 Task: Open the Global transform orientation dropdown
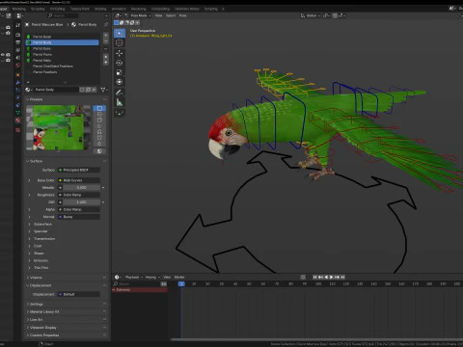click(x=311, y=15)
